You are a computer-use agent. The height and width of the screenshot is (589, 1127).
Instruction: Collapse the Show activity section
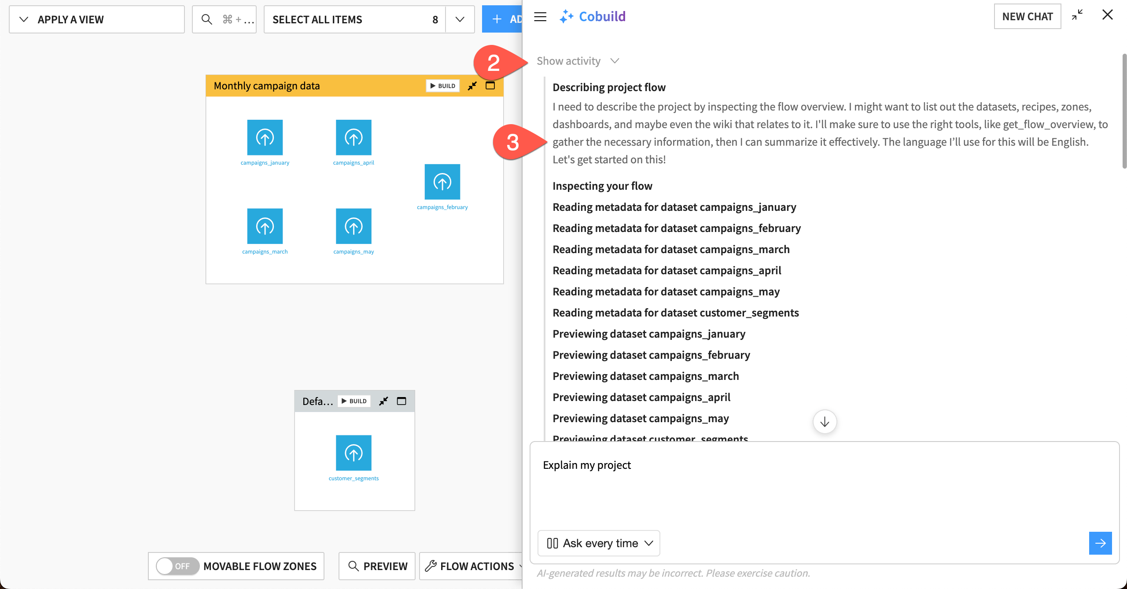tap(578, 61)
